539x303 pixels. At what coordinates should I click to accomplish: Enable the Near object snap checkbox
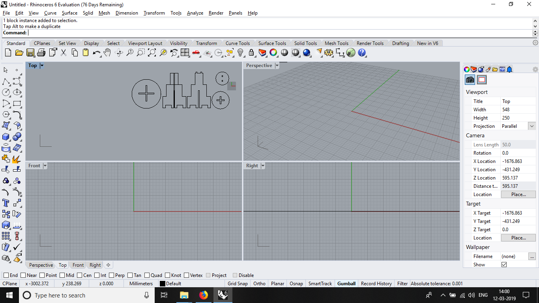pos(23,275)
